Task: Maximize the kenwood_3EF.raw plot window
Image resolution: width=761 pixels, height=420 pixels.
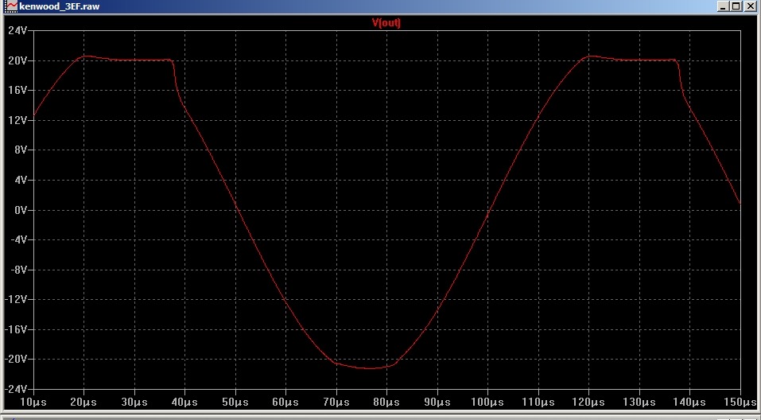Action: tap(736, 6)
